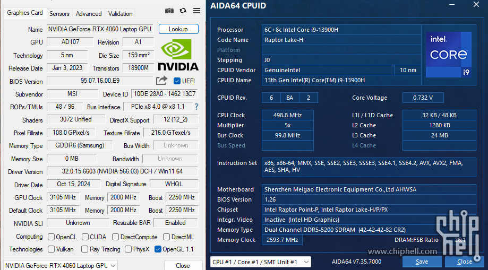This screenshot has height=270, width=488.
Task: Switch to the Validation tab
Action: coord(120,14)
